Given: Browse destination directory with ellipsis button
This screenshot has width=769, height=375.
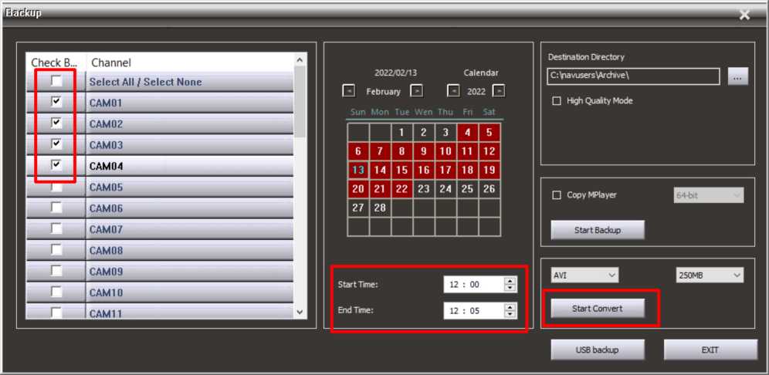Looking at the screenshot, I should point(738,76).
